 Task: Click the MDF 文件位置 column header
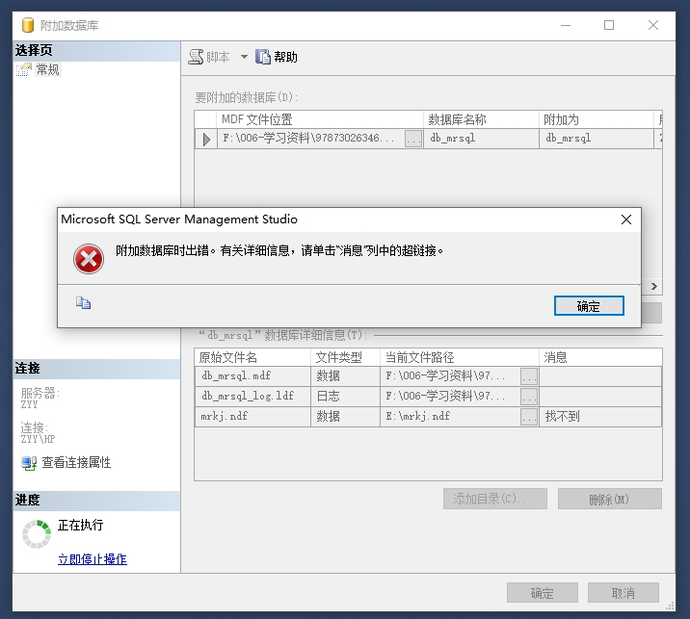320,119
